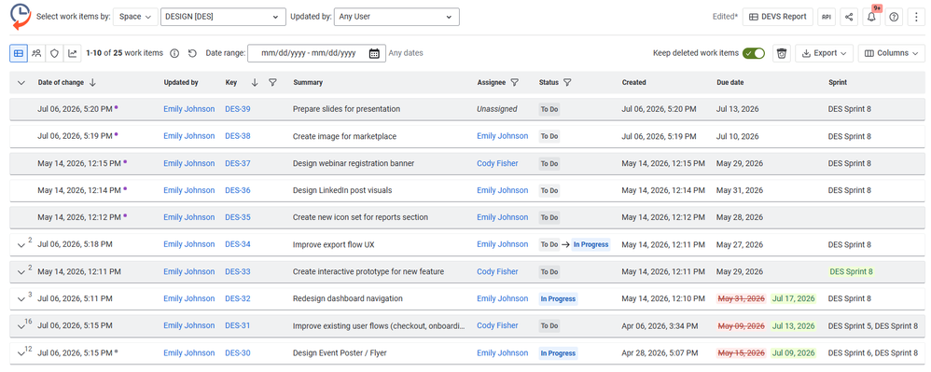Image resolution: width=931 pixels, height=372 pixels.
Task: Click the Summary column header
Action: pos(308,82)
